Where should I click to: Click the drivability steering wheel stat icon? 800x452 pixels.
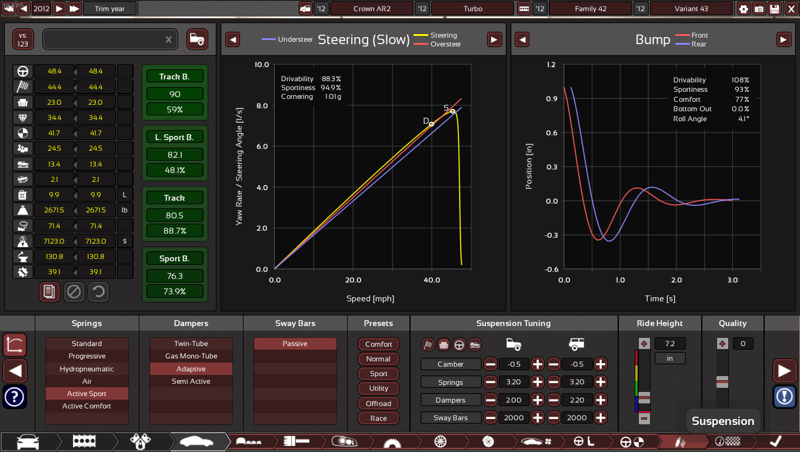point(23,71)
